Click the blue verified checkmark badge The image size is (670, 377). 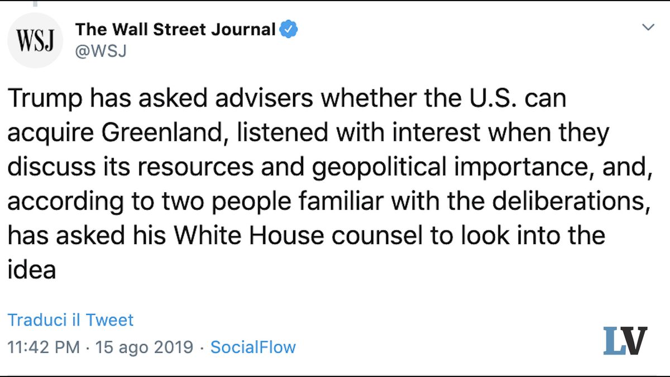289,28
